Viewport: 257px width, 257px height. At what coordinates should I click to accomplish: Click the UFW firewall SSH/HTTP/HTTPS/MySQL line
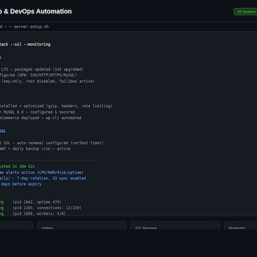point(38,75)
